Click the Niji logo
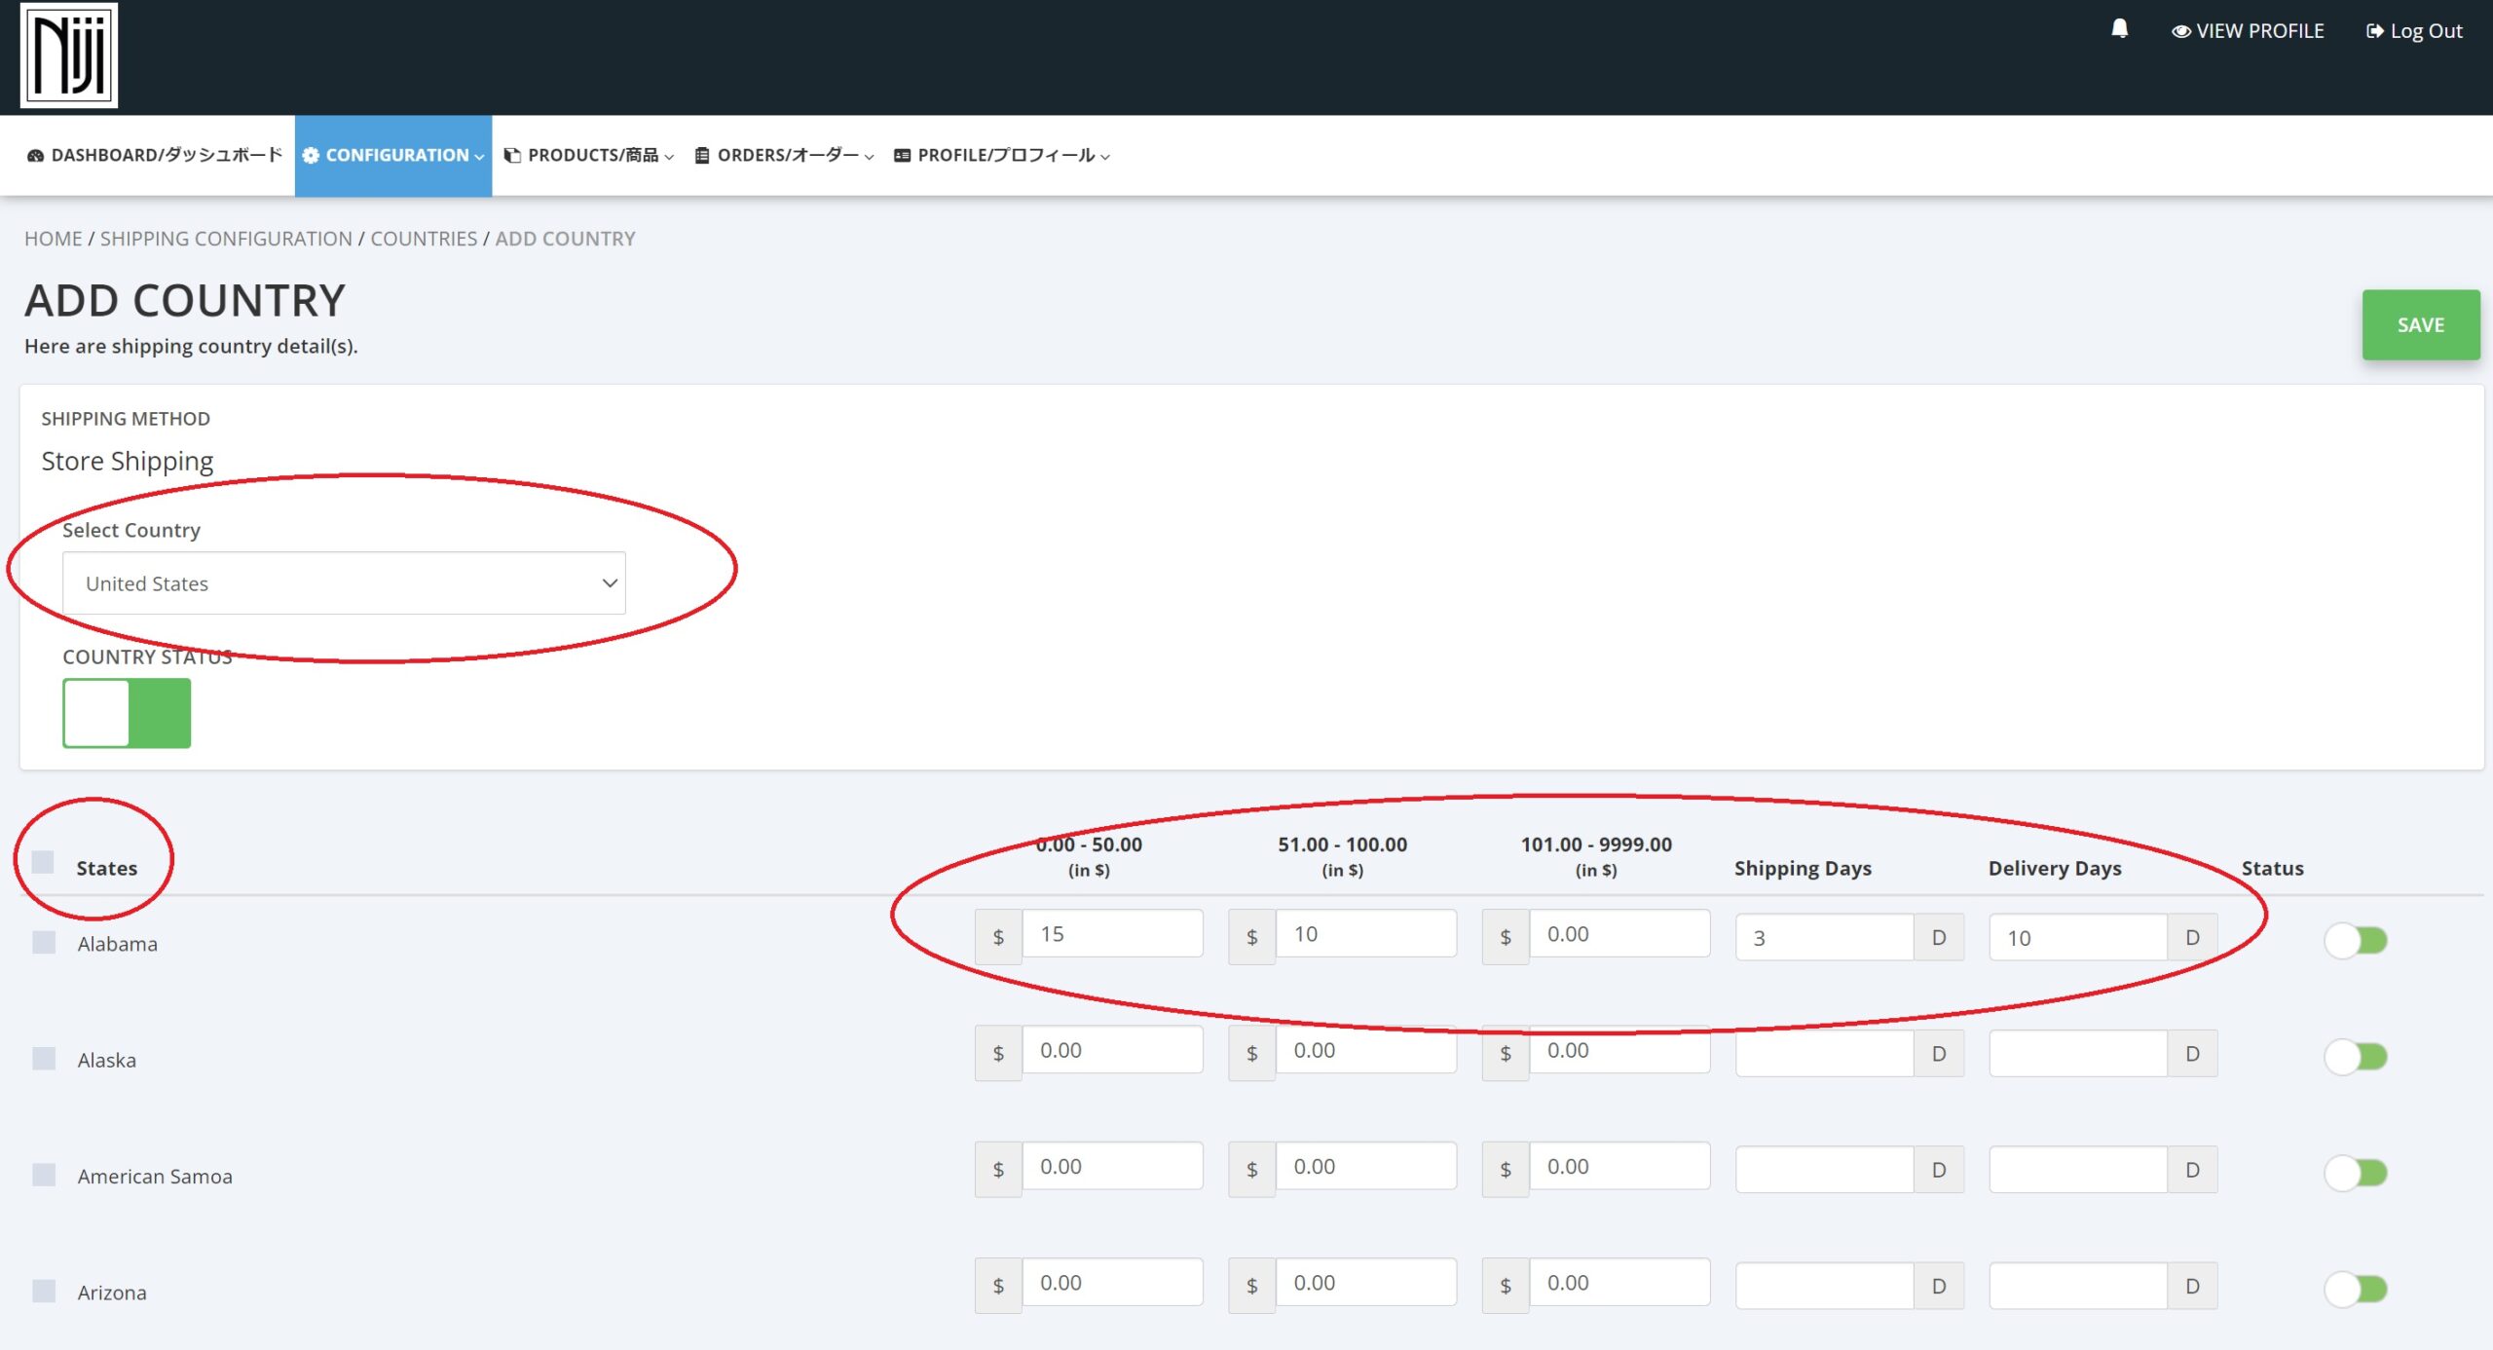This screenshot has width=2493, height=1350. click(68, 56)
